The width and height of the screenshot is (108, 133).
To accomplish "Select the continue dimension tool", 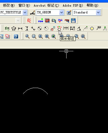I will coord(66,28).
